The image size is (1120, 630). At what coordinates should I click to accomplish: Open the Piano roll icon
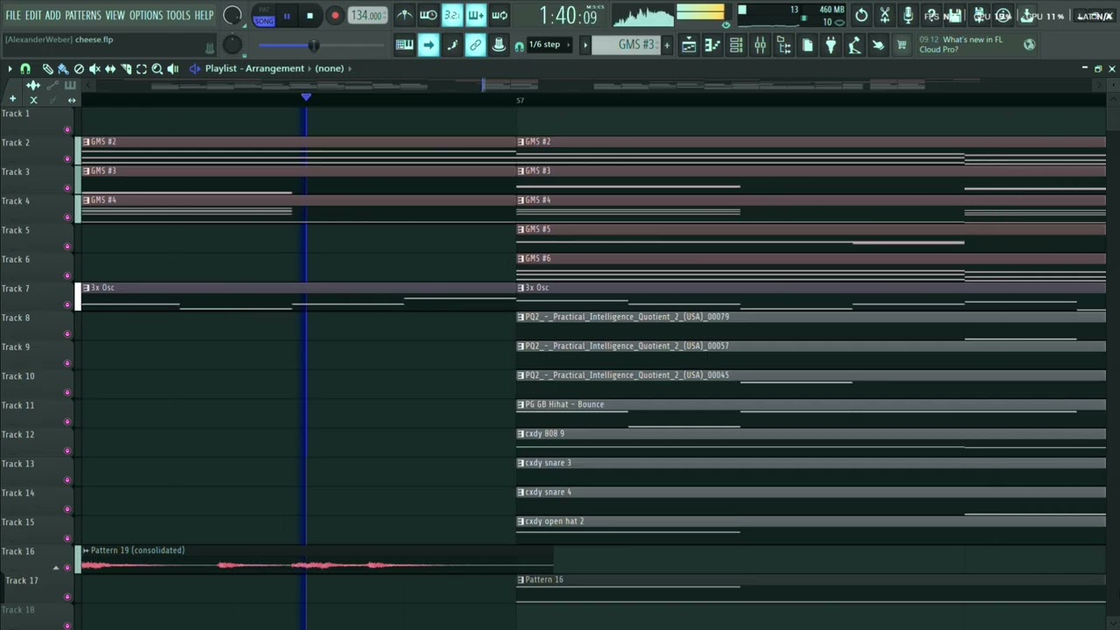(x=713, y=45)
